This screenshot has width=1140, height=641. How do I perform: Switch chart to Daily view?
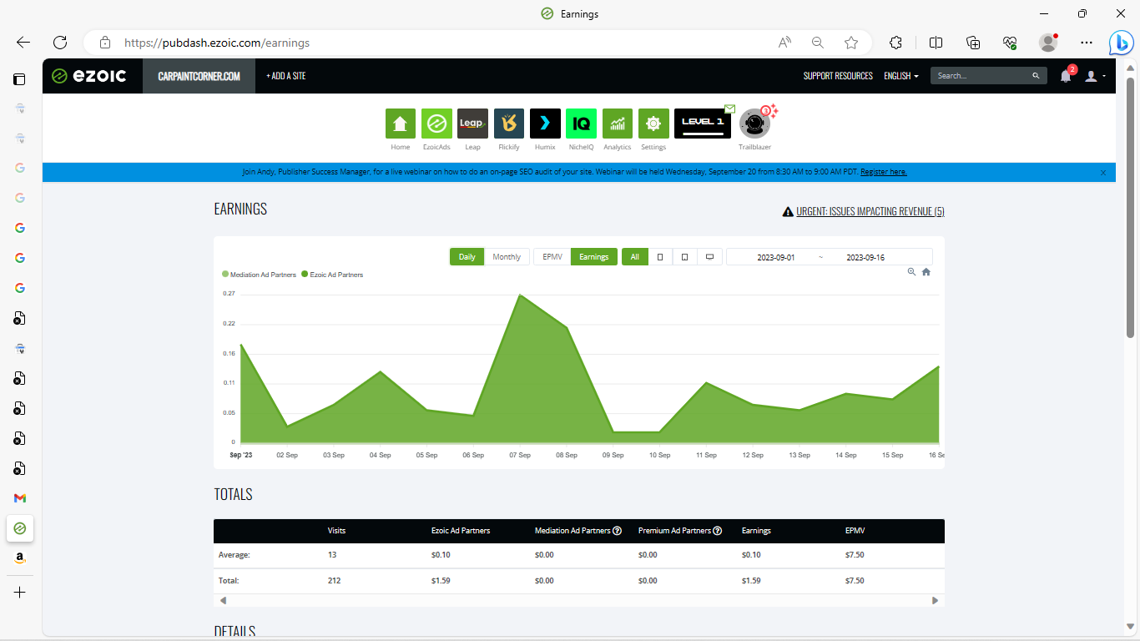(467, 257)
